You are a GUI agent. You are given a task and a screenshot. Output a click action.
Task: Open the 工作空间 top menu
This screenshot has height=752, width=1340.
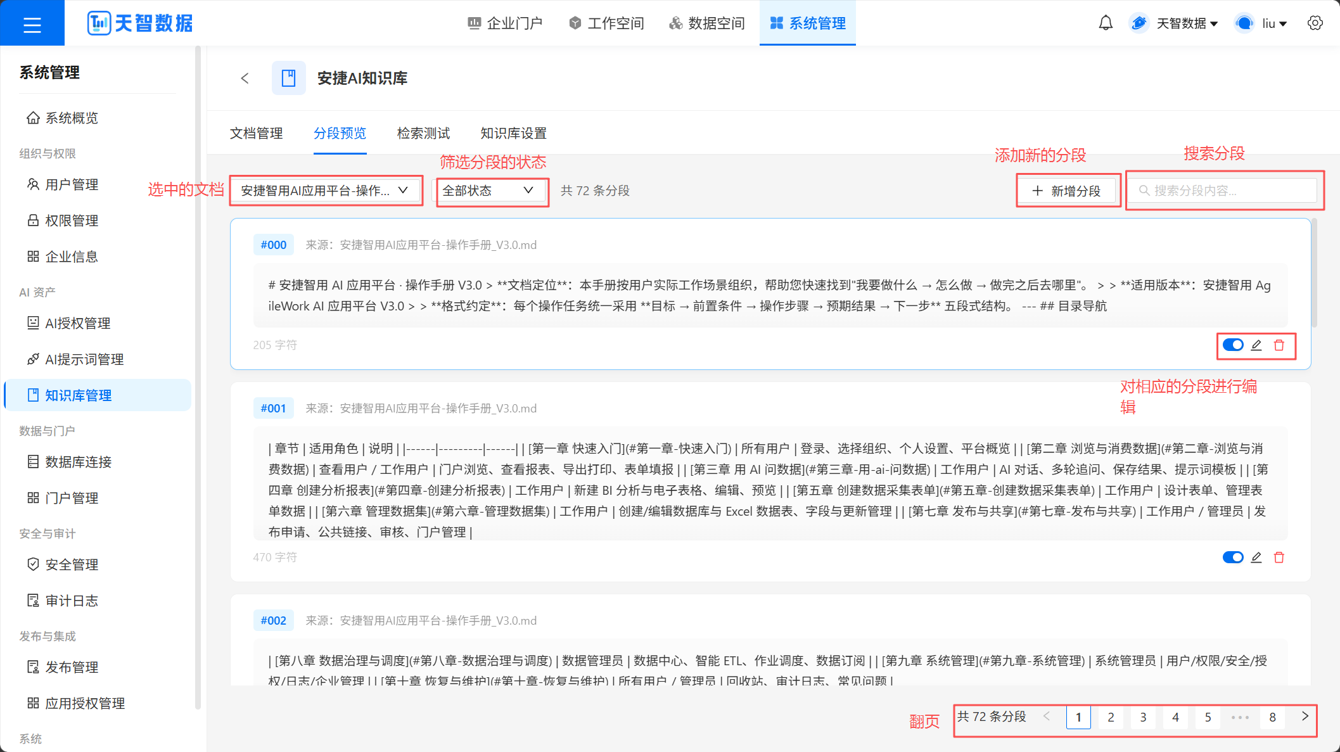[606, 23]
